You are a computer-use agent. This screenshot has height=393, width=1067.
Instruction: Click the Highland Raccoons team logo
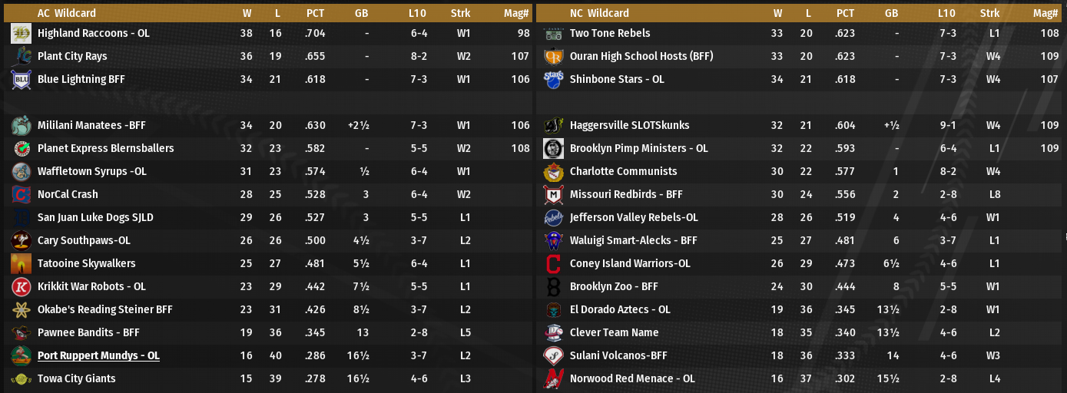click(21, 34)
